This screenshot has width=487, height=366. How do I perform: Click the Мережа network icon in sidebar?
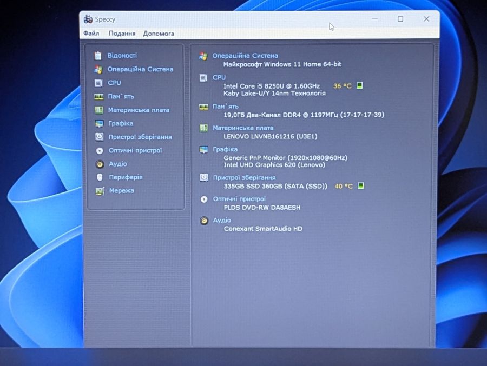tap(100, 191)
